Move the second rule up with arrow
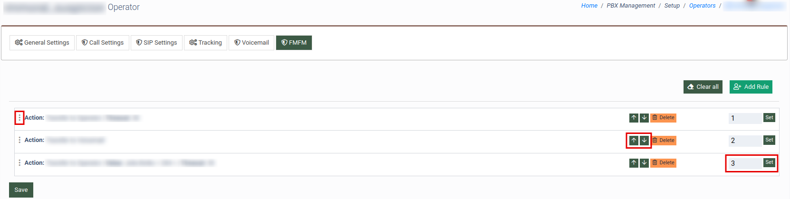The width and height of the screenshot is (790, 199). click(x=634, y=141)
